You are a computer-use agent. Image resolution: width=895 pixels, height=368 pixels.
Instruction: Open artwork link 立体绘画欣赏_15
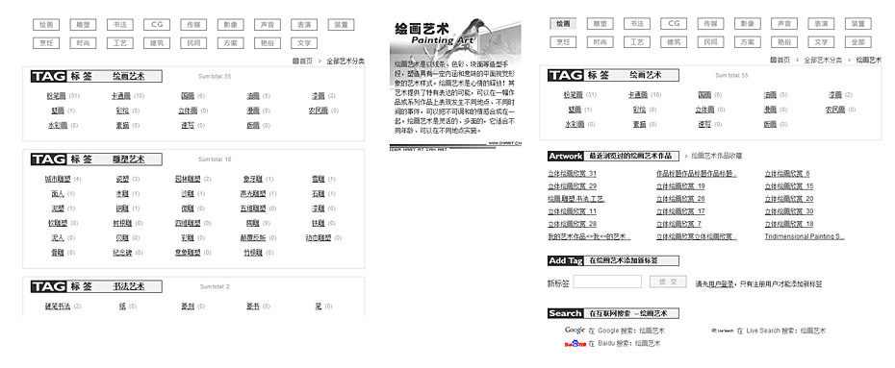coord(789,186)
